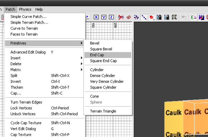This screenshot has width=208, height=137.
Task: Toggle the blue red lightning texture icon
Action: point(201,17)
